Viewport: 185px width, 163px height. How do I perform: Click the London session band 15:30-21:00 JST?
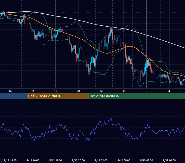pyautogui.click(x=58, y=96)
